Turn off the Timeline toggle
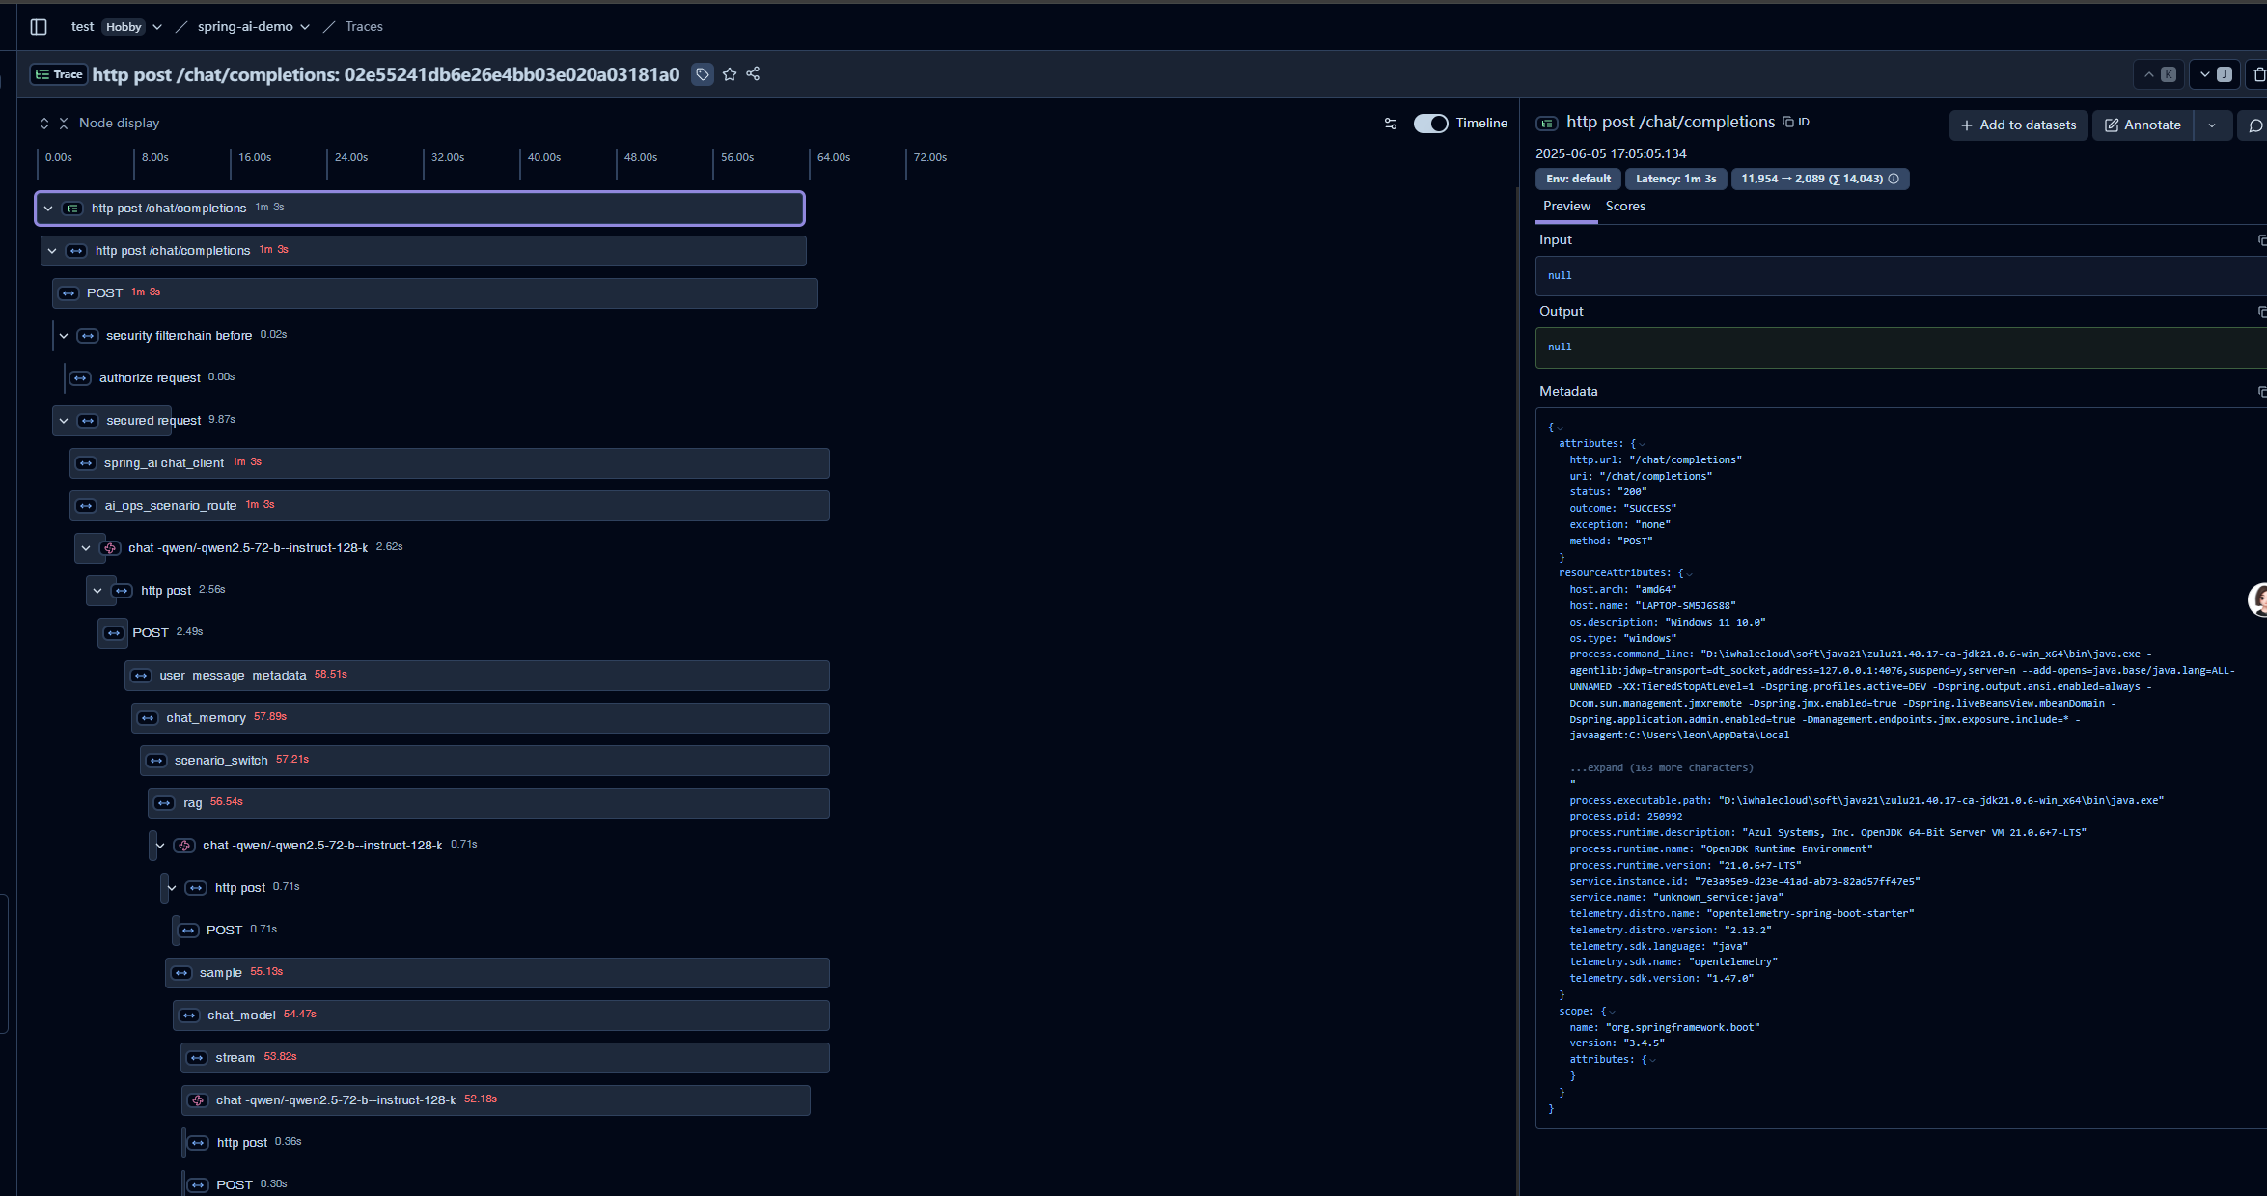 [x=1430, y=124]
